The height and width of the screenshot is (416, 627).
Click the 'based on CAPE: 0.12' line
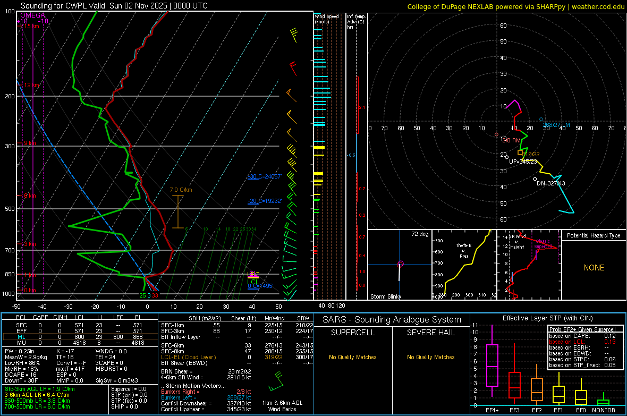coord(582,336)
